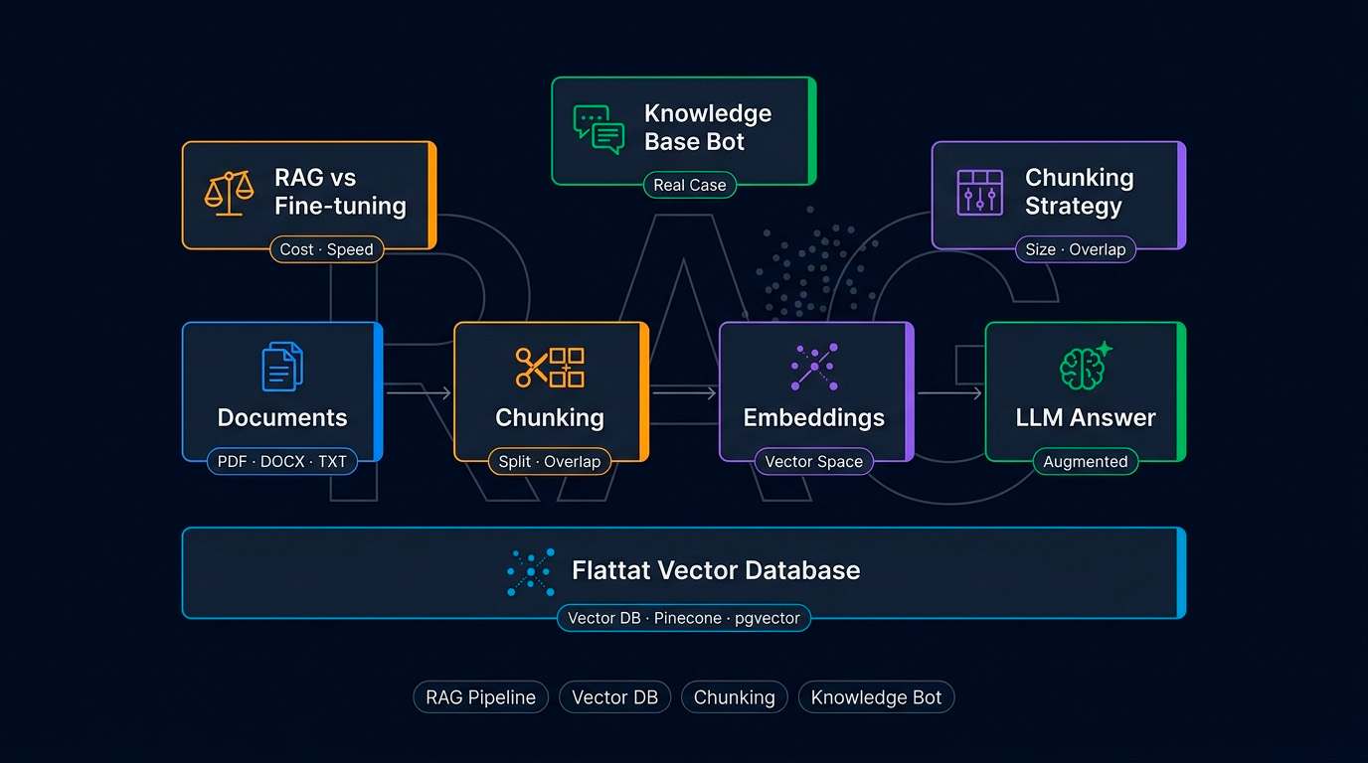Click the 'Documents' label
Image resolution: width=1368 pixels, height=763 pixels.
pos(282,418)
